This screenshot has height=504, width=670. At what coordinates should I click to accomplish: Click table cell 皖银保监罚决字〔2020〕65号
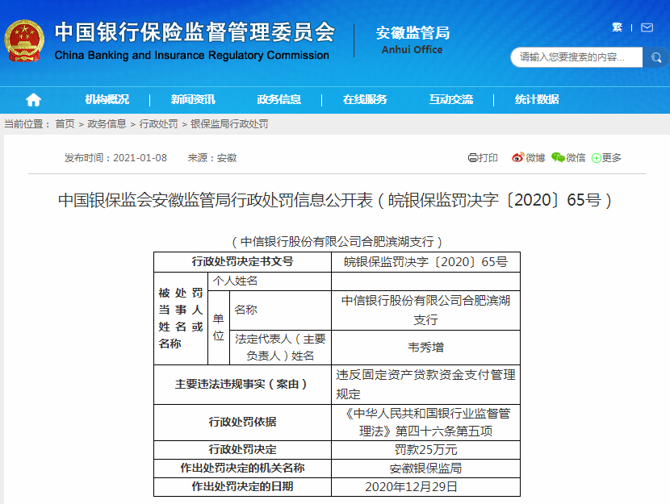point(425,261)
